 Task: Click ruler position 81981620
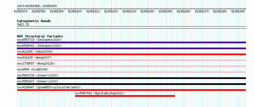click(x=111, y=11)
